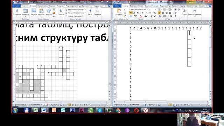Open borders button in right window
Screen dimensions: 224x126
164,16
